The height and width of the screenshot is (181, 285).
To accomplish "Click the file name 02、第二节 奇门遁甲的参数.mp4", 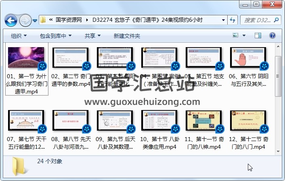I will point(71,80).
